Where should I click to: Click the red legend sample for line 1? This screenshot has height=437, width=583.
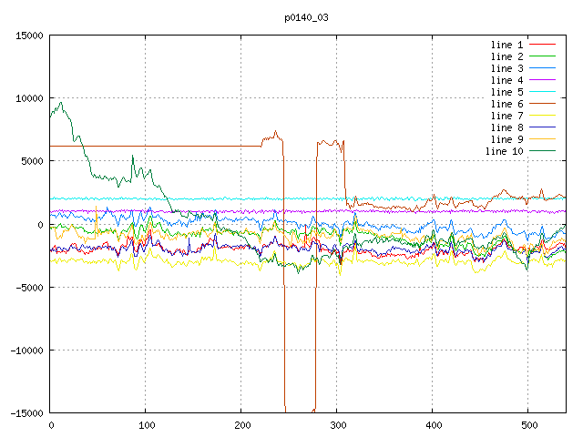(542, 45)
